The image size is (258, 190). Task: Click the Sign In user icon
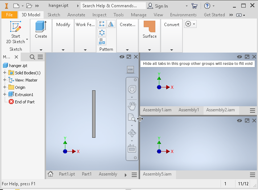click(150, 6)
